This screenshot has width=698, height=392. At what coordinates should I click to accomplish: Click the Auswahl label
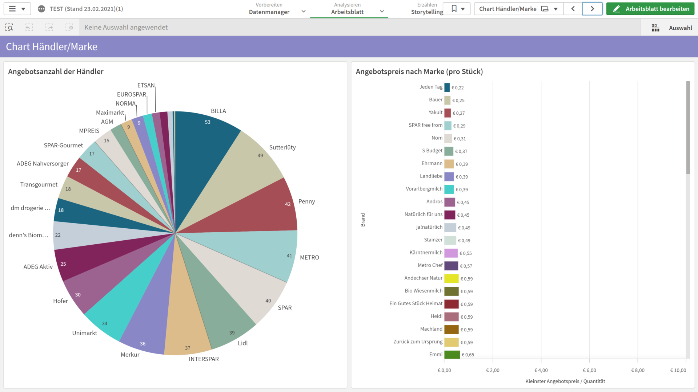pyautogui.click(x=680, y=28)
